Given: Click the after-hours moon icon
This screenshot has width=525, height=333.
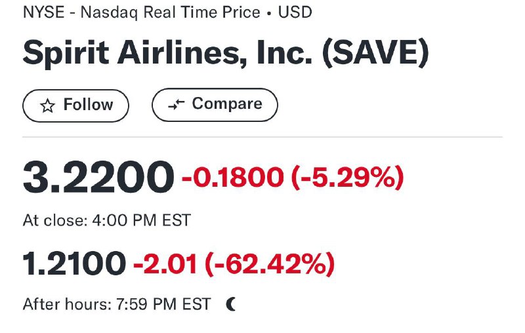Looking at the screenshot, I should pos(231,304).
